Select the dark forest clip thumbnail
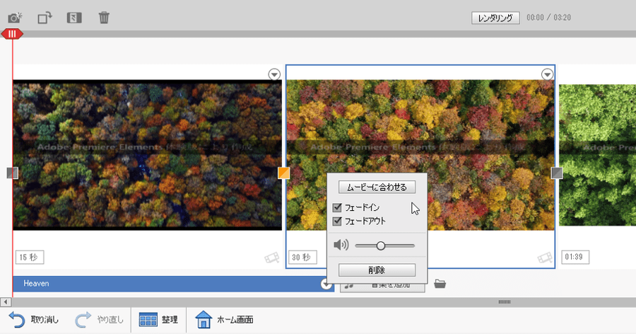This screenshot has width=636, height=334. point(147,155)
